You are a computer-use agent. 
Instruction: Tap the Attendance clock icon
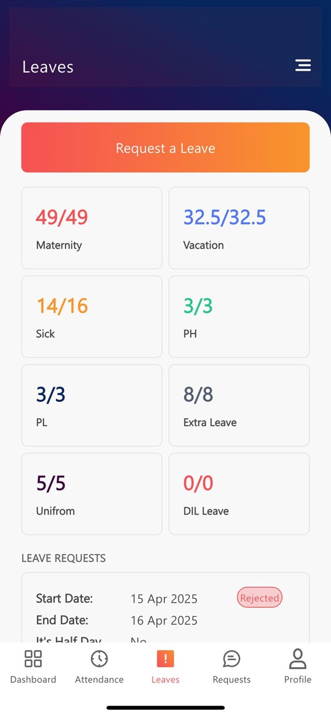click(x=100, y=658)
